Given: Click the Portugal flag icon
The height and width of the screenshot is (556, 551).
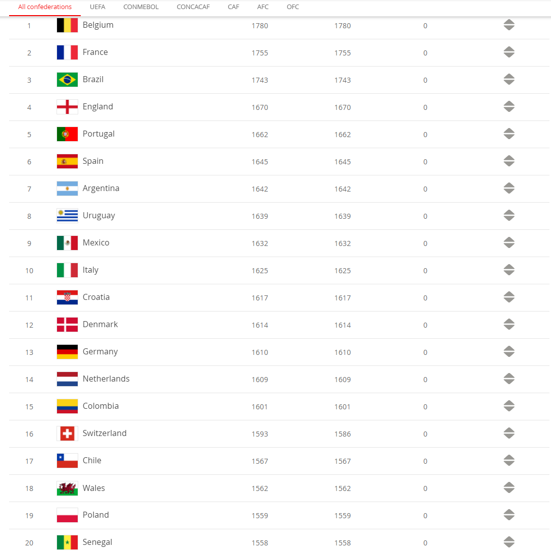Looking at the screenshot, I should click(x=67, y=134).
